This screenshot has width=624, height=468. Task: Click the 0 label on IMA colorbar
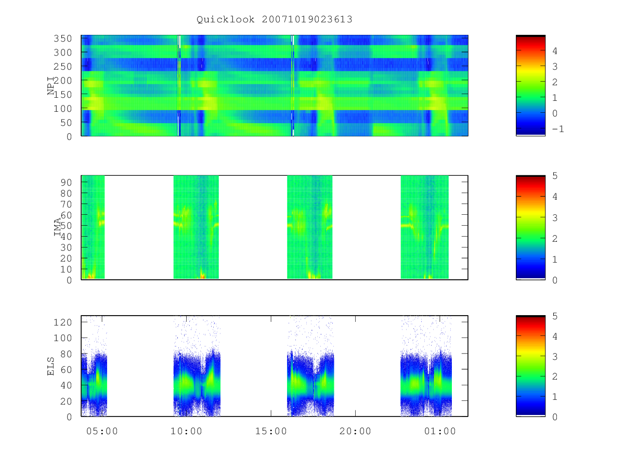(x=555, y=280)
